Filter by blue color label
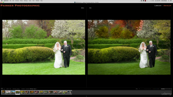 click(156, 89)
